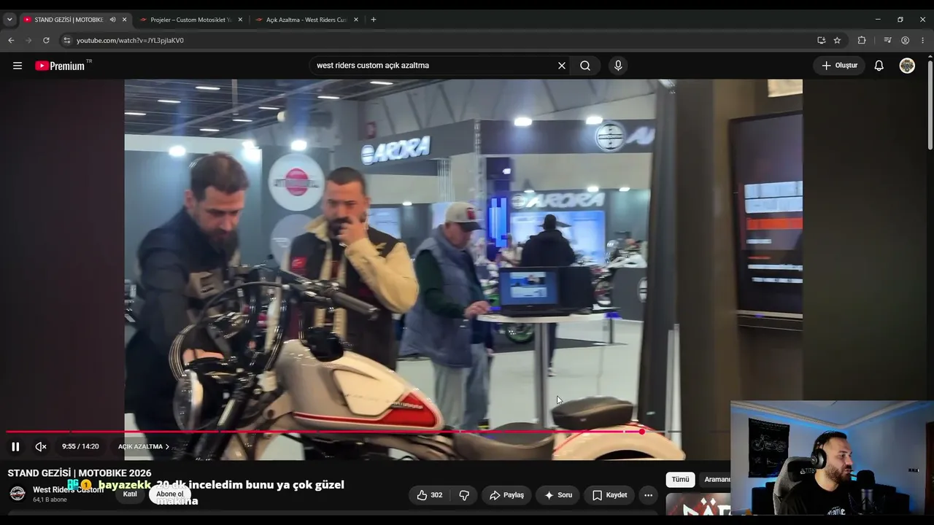Bookmark this page with star
The image size is (934, 525).
point(837,40)
